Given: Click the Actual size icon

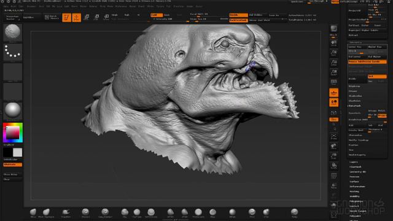Looking at the screenshot, I should coord(333,63).
